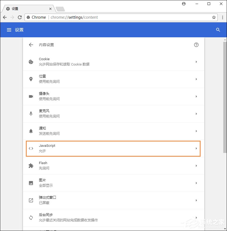
Task: Click the 弹出式窗口 popup window icon
Action: 31,200
